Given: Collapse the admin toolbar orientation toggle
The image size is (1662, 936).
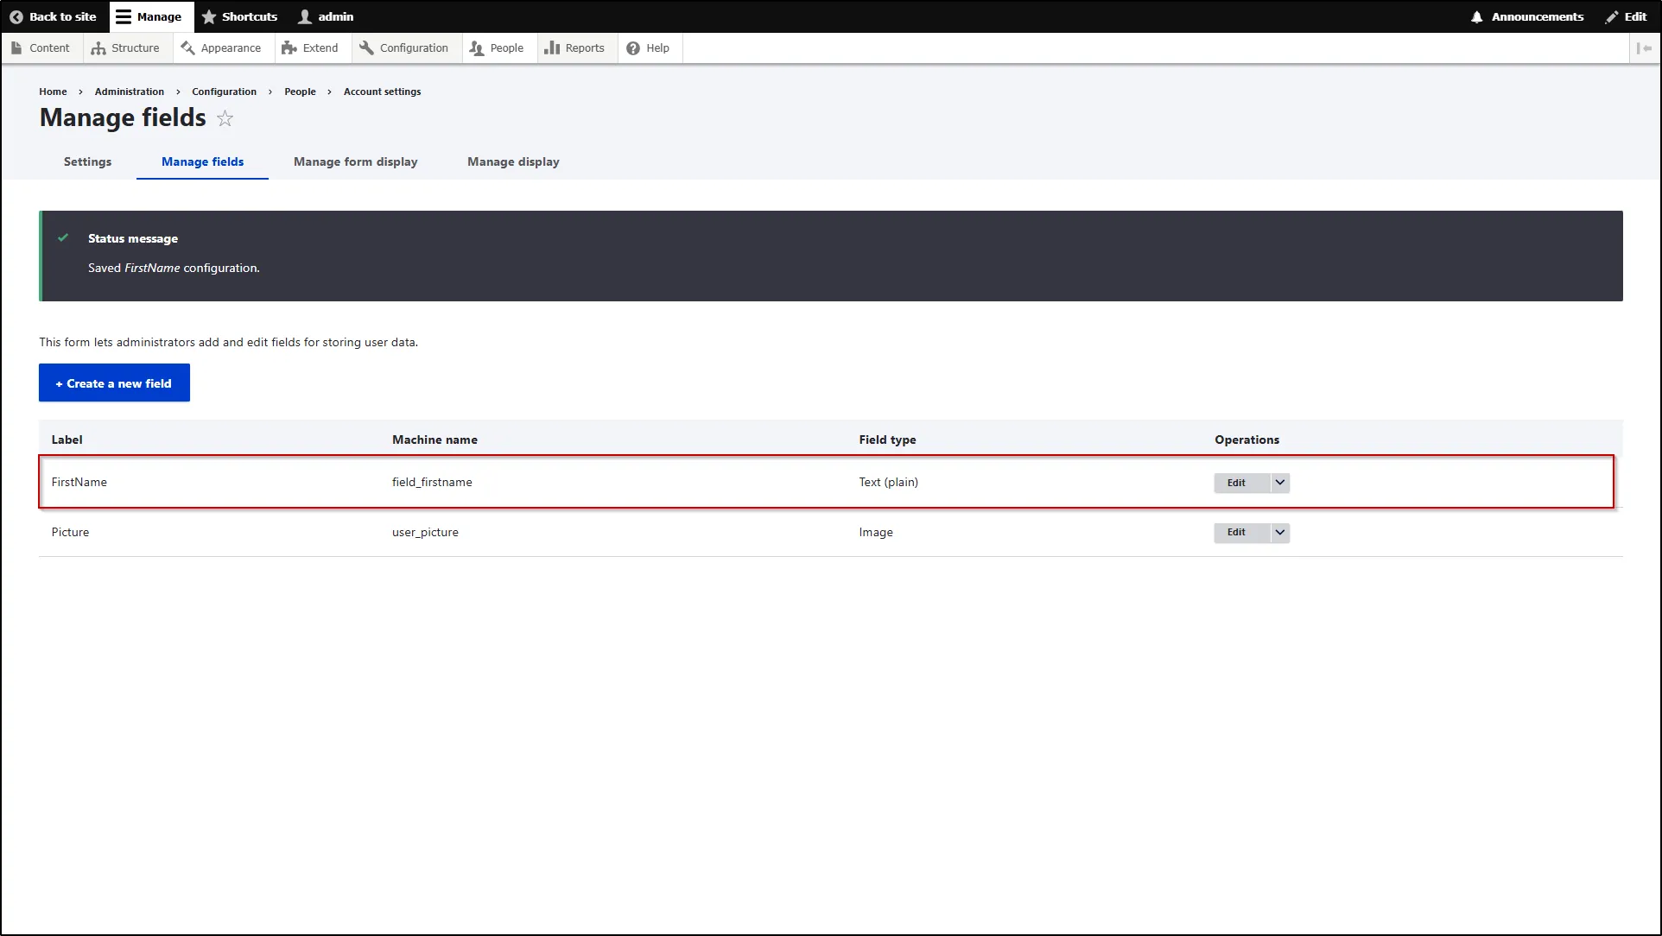Looking at the screenshot, I should (1646, 47).
